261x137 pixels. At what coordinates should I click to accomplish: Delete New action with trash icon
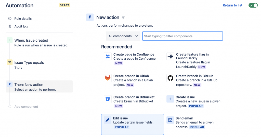(x=123, y=17)
